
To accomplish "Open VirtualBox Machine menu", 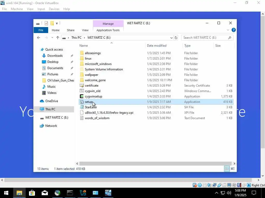I will tap(17, 9).
